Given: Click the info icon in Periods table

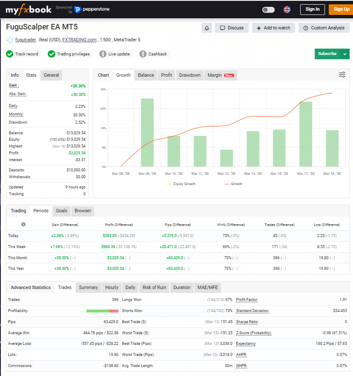Looking at the screenshot, I should 23,224.
